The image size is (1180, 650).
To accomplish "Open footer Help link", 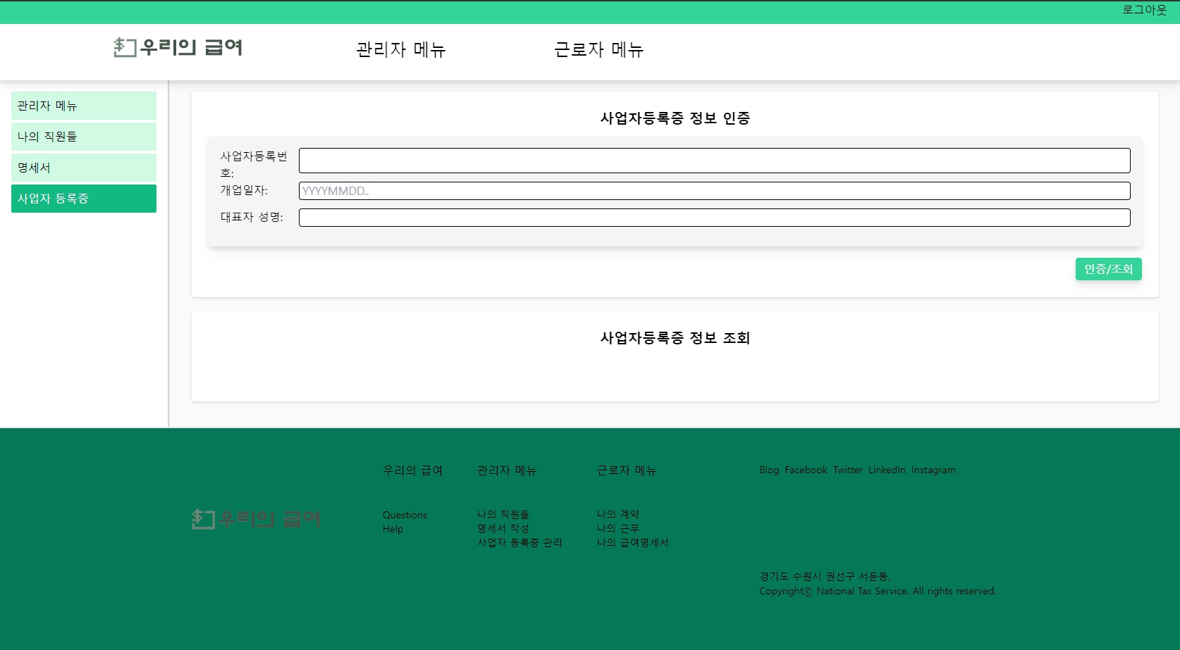I will (x=393, y=529).
